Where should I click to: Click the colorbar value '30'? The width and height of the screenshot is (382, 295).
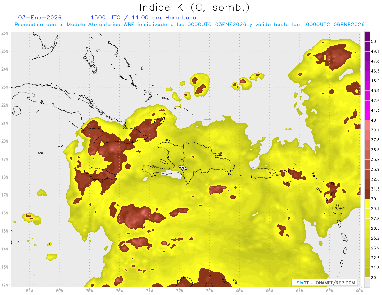point(374,199)
